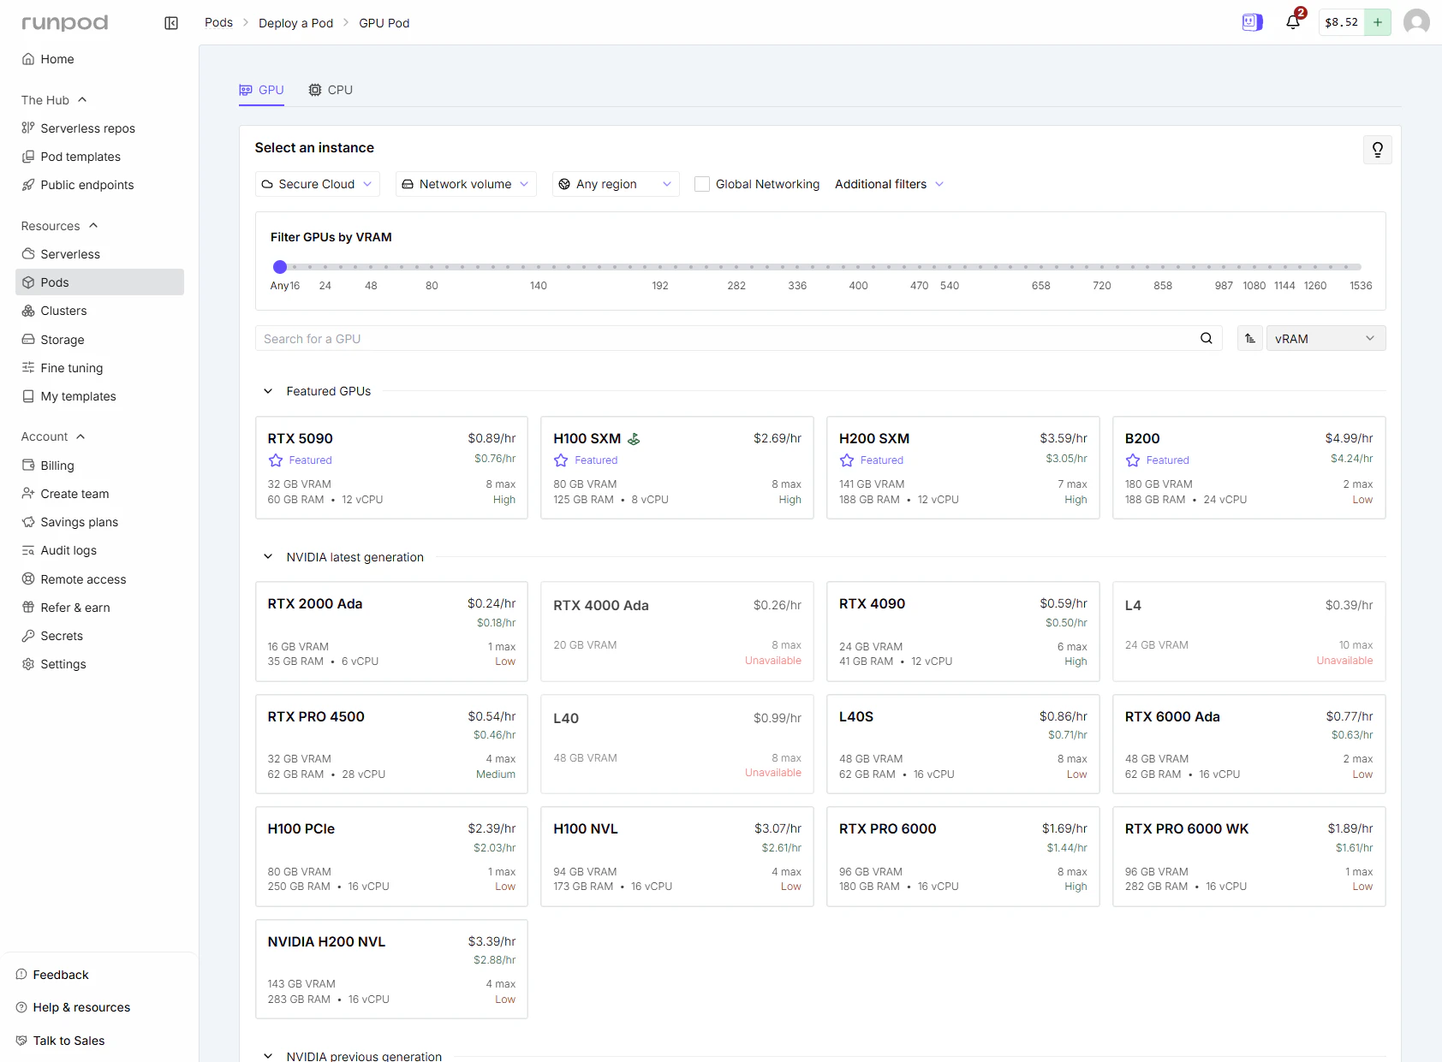The height and width of the screenshot is (1062, 1442).
Task: Open the Feedback link
Action: [61, 975]
